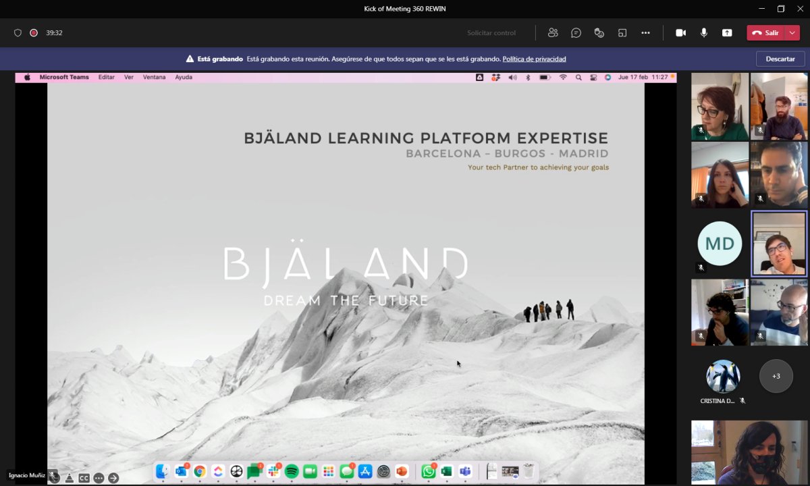Open PowerPoint in the Dock

coord(402,472)
